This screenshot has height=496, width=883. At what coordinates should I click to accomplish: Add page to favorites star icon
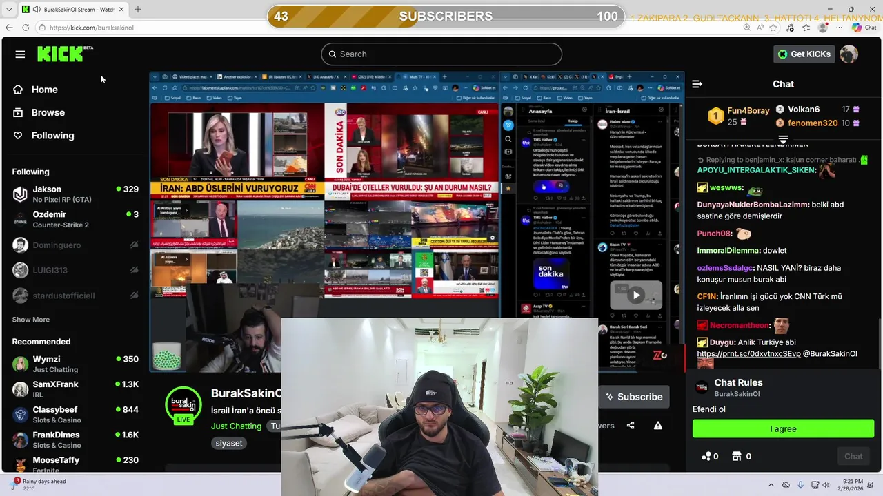click(x=774, y=28)
